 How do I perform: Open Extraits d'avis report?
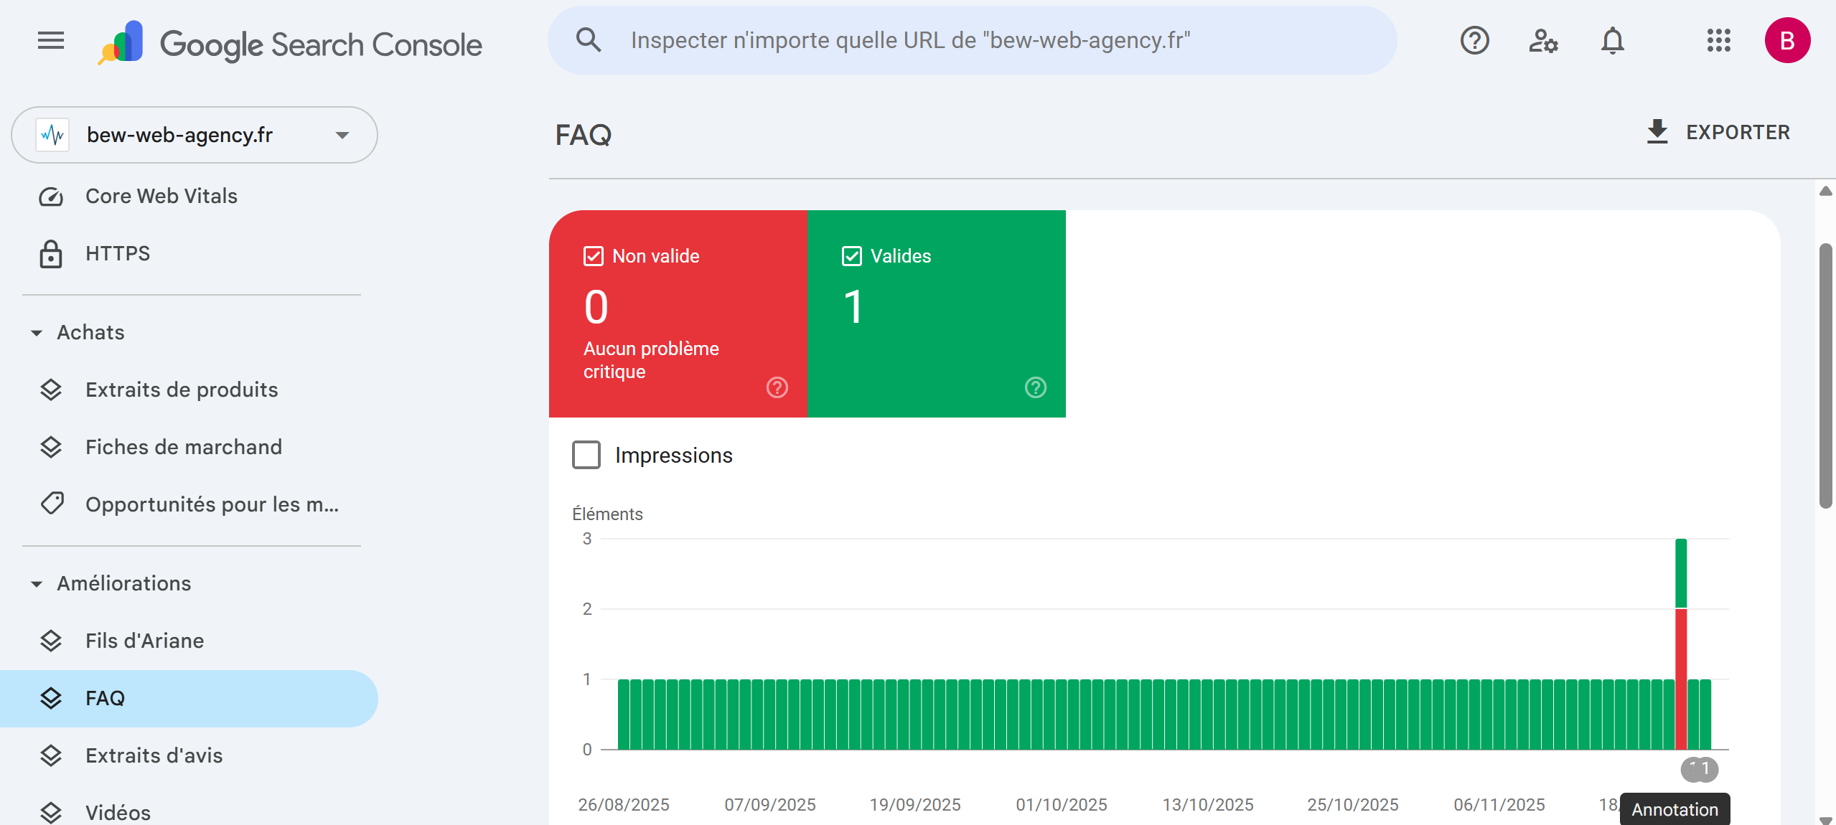click(x=189, y=756)
